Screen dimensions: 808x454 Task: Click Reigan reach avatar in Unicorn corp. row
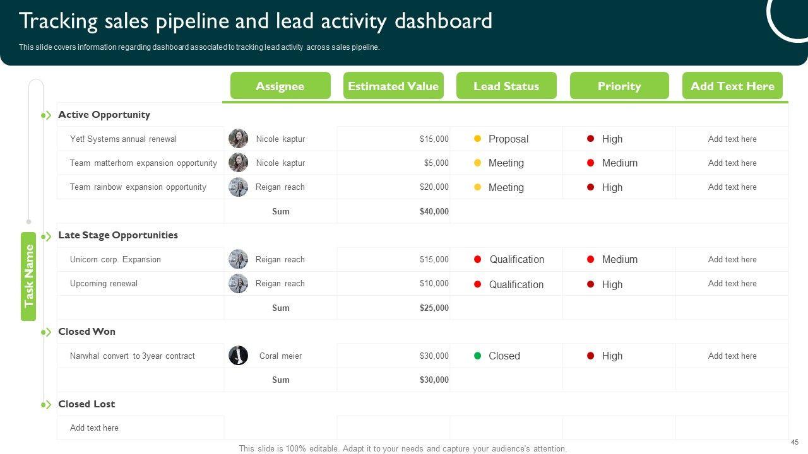point(238,259)
